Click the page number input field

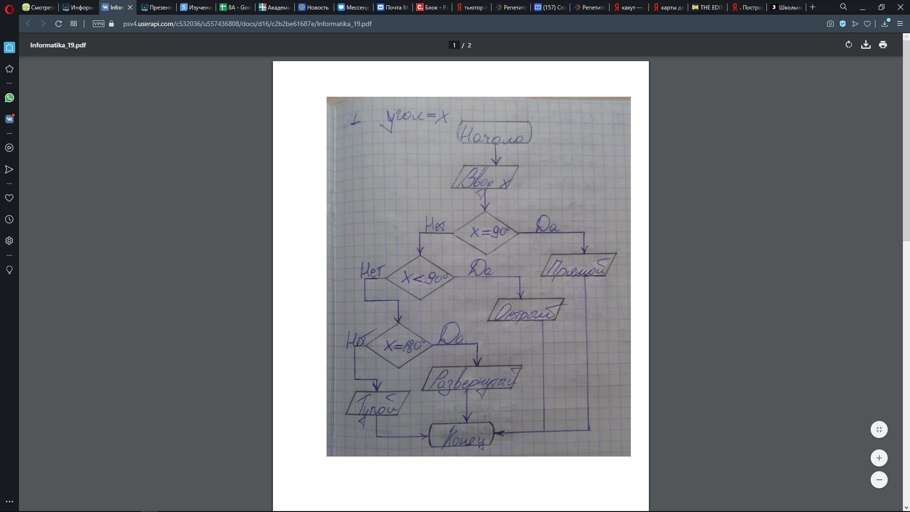click(454, 45)
